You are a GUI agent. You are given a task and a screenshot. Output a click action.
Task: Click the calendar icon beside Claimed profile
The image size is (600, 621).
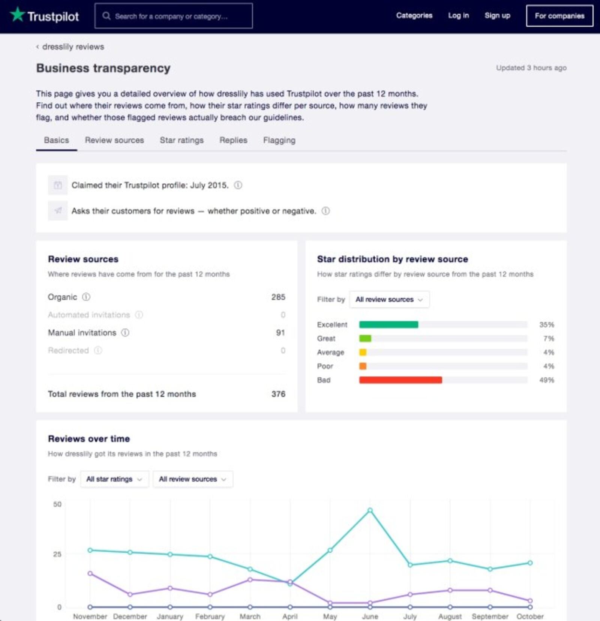click(x=58, y=185)
